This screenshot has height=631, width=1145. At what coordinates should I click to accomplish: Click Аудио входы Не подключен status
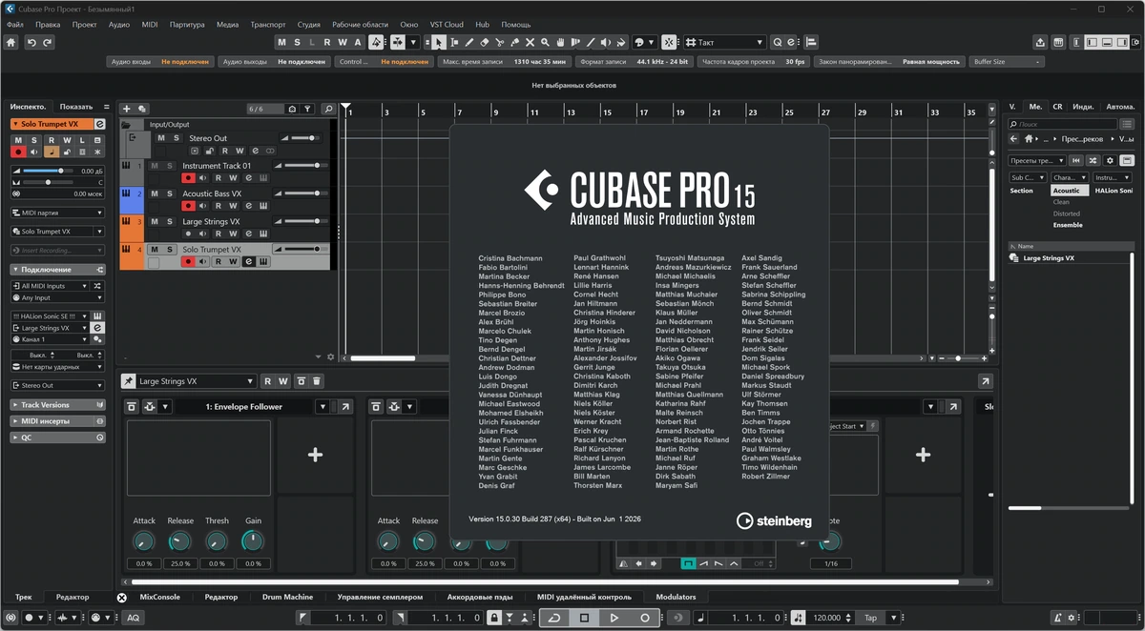[x=160, y=61]
